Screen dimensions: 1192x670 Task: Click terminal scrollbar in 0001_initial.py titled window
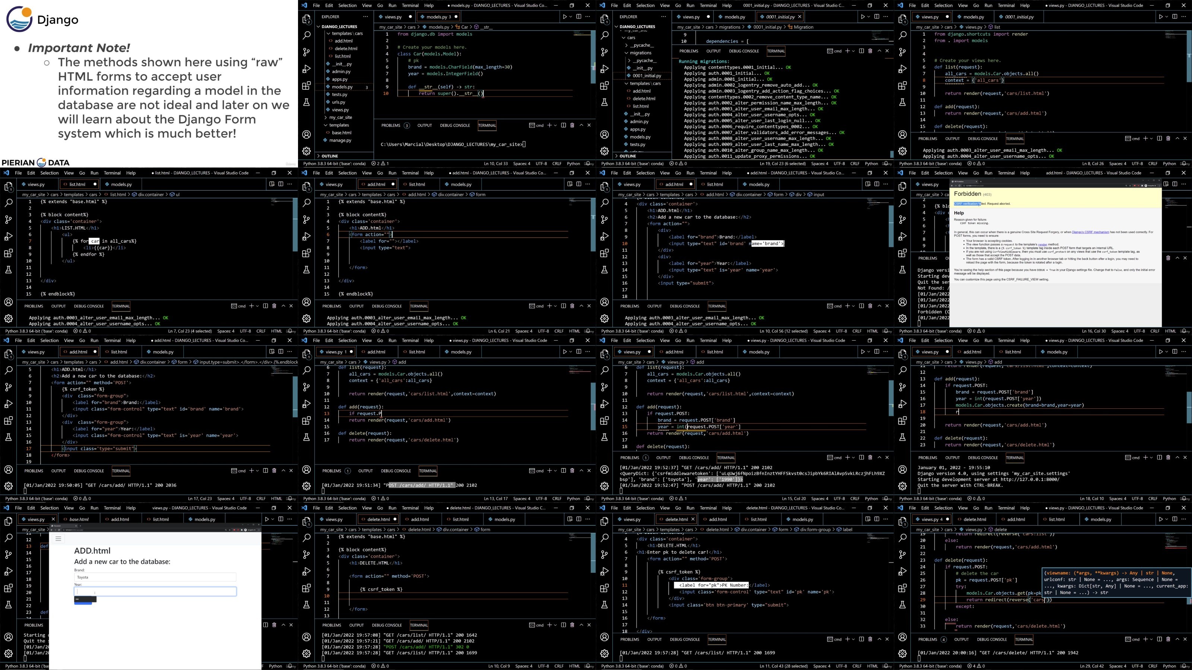(891, 154)
